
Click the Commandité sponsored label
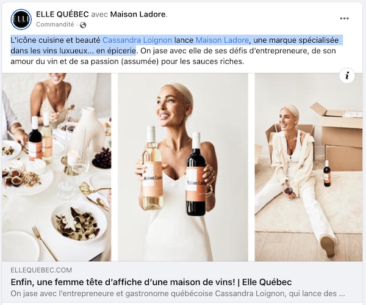55,24
